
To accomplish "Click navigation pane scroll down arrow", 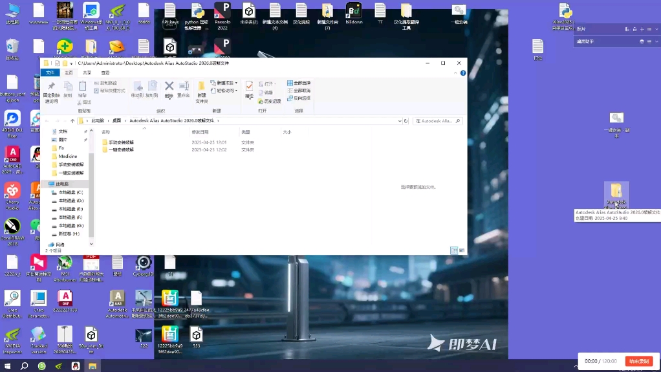I will [x=91, y=244].
